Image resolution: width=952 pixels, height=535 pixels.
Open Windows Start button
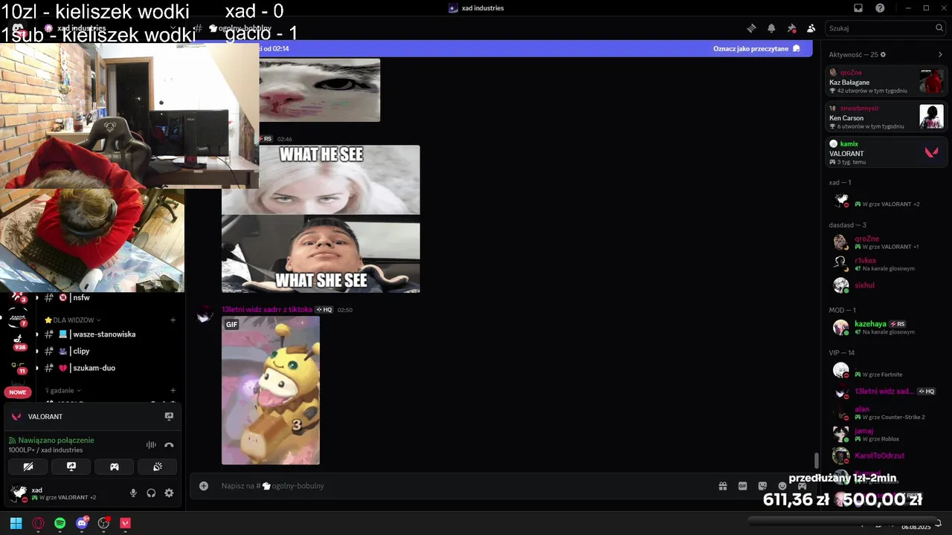(16, 523)
